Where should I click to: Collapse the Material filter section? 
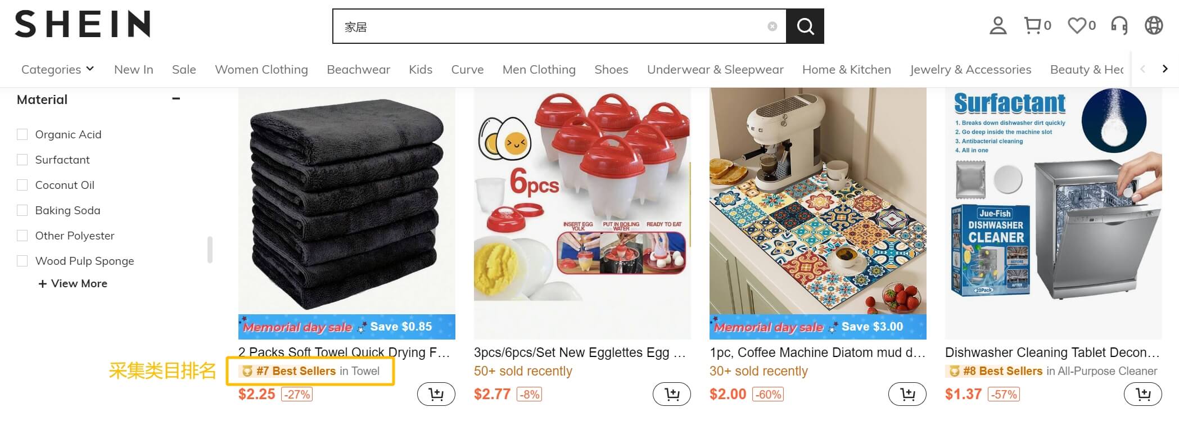tap(176, 99)
